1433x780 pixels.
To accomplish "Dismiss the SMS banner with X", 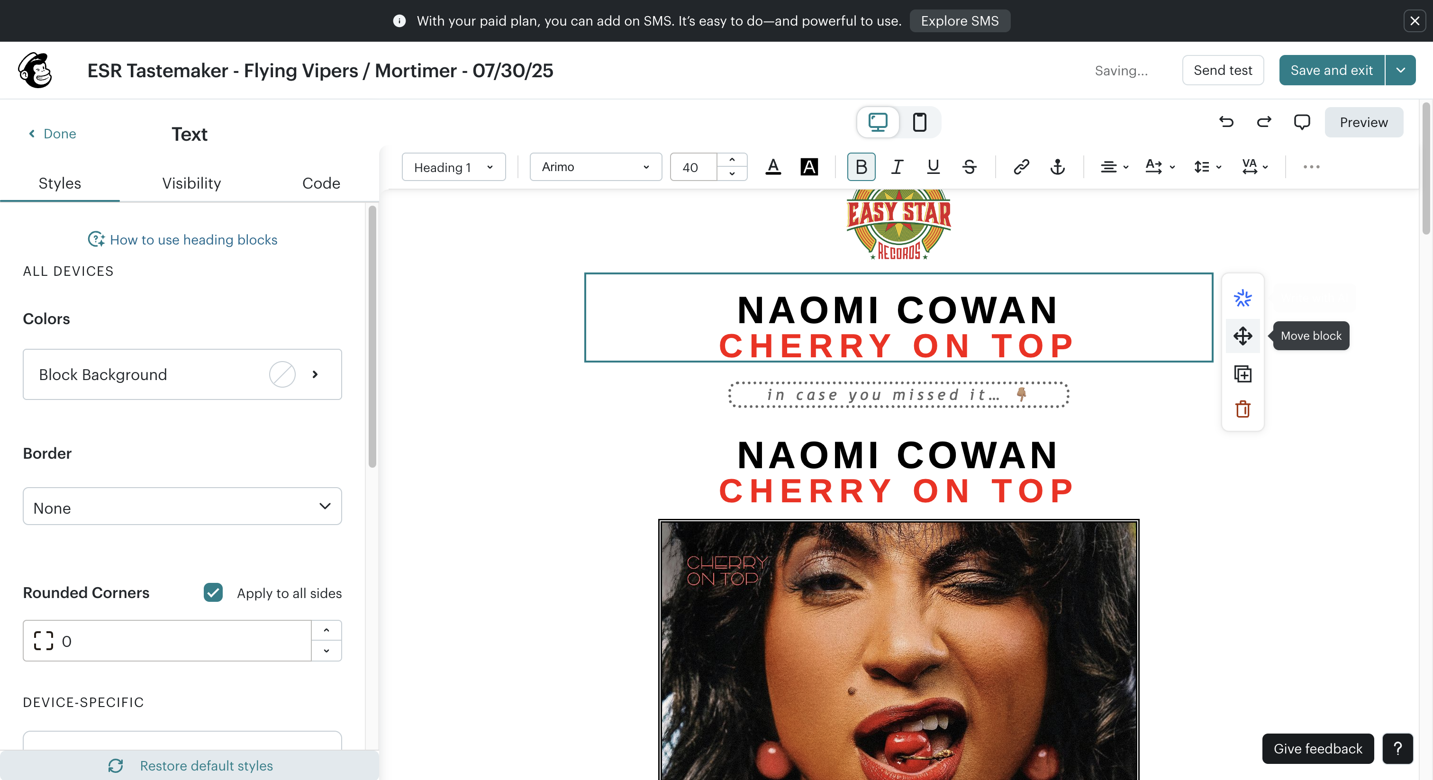I will click(1415, 20).
